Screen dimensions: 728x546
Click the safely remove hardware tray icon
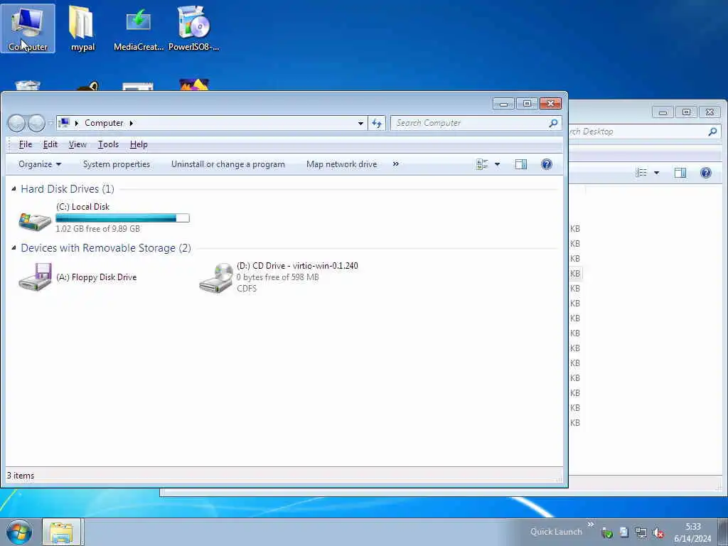pos(606,532)
